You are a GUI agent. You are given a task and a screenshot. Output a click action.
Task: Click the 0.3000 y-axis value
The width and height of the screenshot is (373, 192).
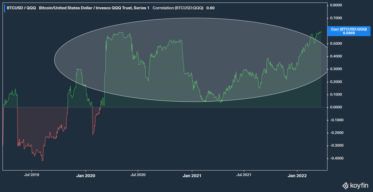(x=336, y=69)
